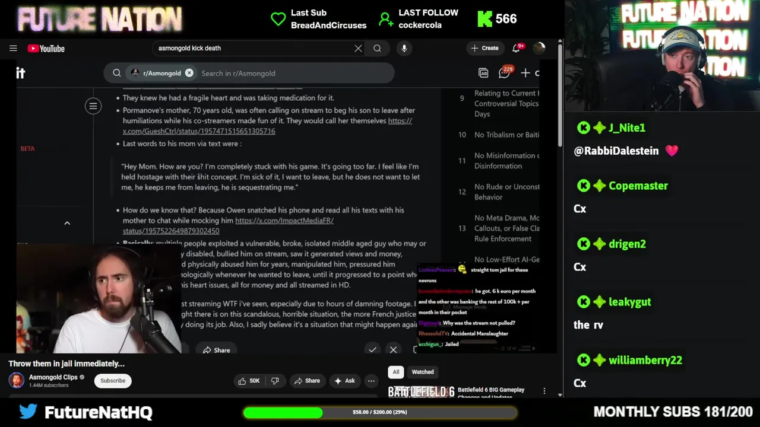
Task: Open the Create button
Action: pos(484,48)
